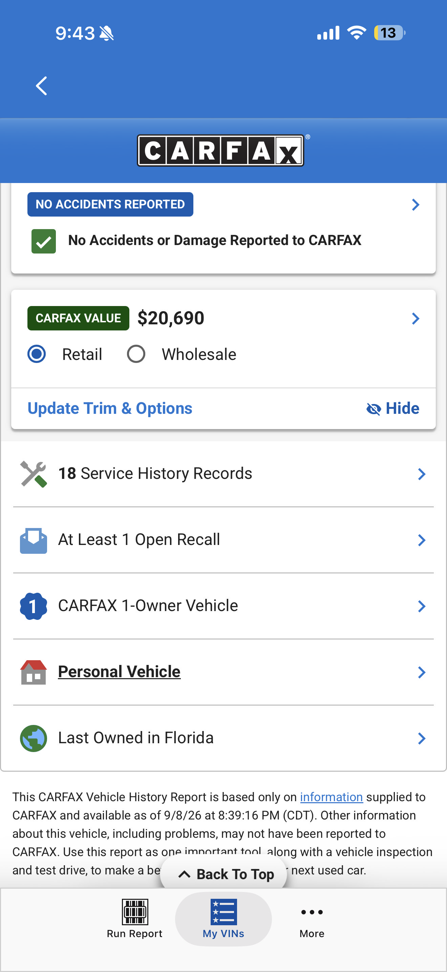Tap the green checkmark for No Accidents
The width and height of the screenshot is (447, 972).
(44, 241)
